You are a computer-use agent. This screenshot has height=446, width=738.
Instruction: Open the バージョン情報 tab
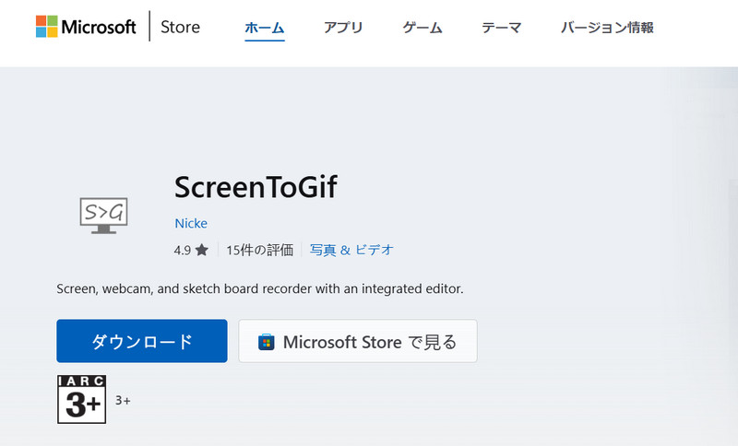pyautogui.click(x=607, y=28)
